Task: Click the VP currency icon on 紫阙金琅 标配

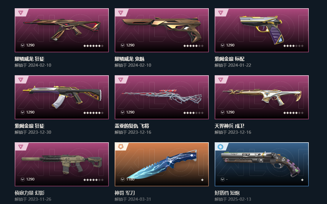Action: (x=223, y=45)
